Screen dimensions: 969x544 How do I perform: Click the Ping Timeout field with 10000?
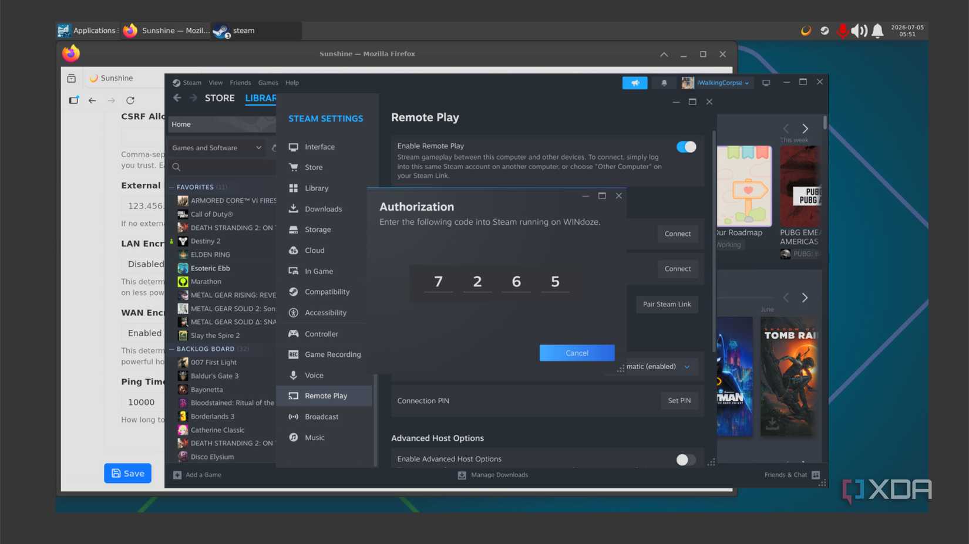pos(144,402)
